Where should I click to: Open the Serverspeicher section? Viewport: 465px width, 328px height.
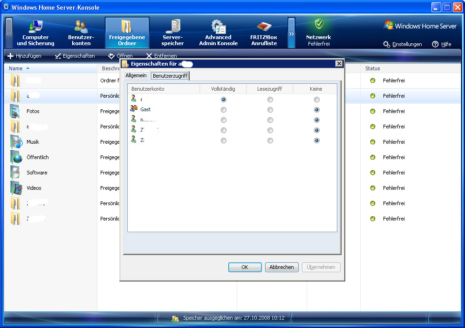tap(172, 33)
